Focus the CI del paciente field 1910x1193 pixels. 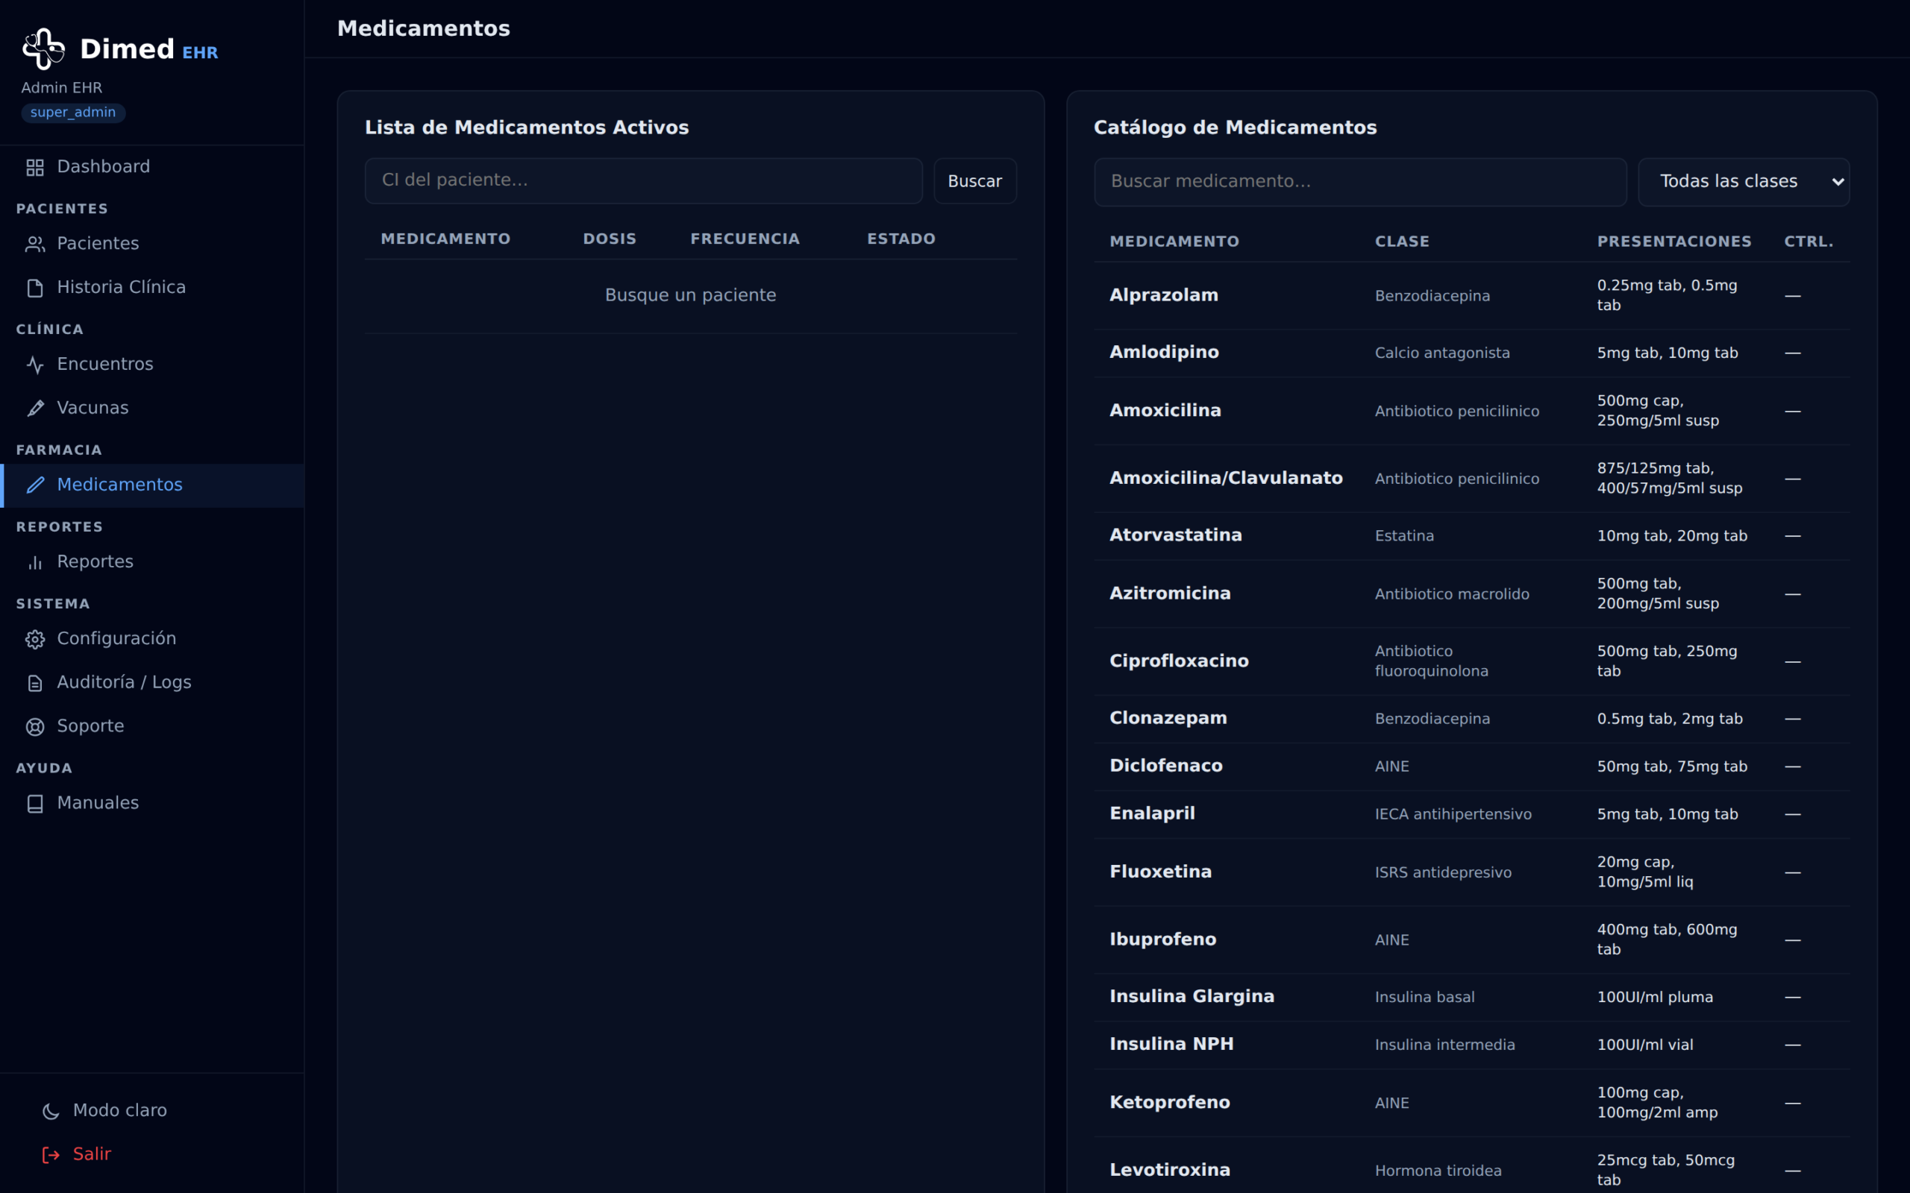(x=643, y=180)
